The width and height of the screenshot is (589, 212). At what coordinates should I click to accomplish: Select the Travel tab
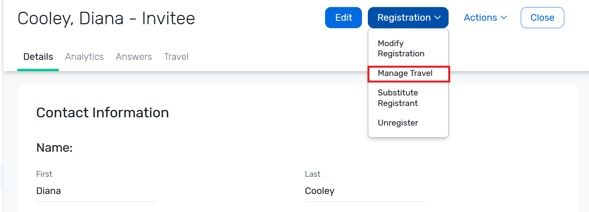176,57
